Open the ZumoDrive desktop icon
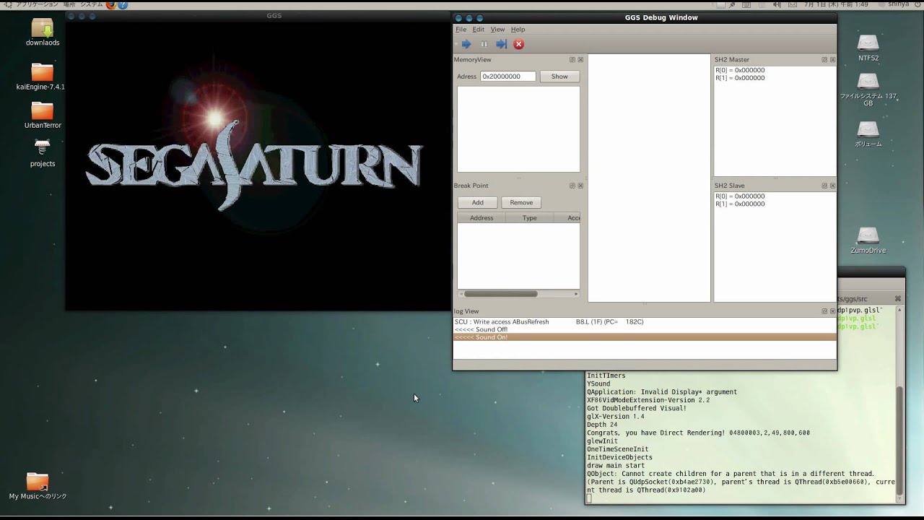Screen dimensions: 924x520 click(868, 240)
